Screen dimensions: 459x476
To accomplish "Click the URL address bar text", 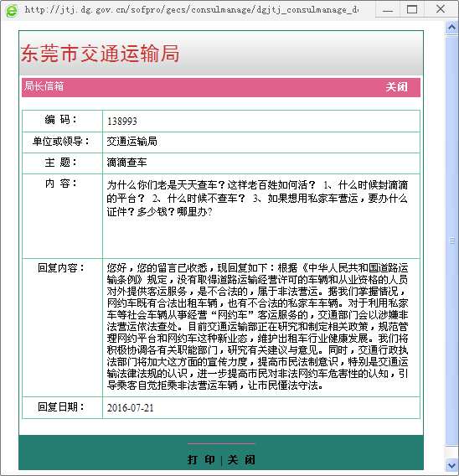I will coord(192,10).
